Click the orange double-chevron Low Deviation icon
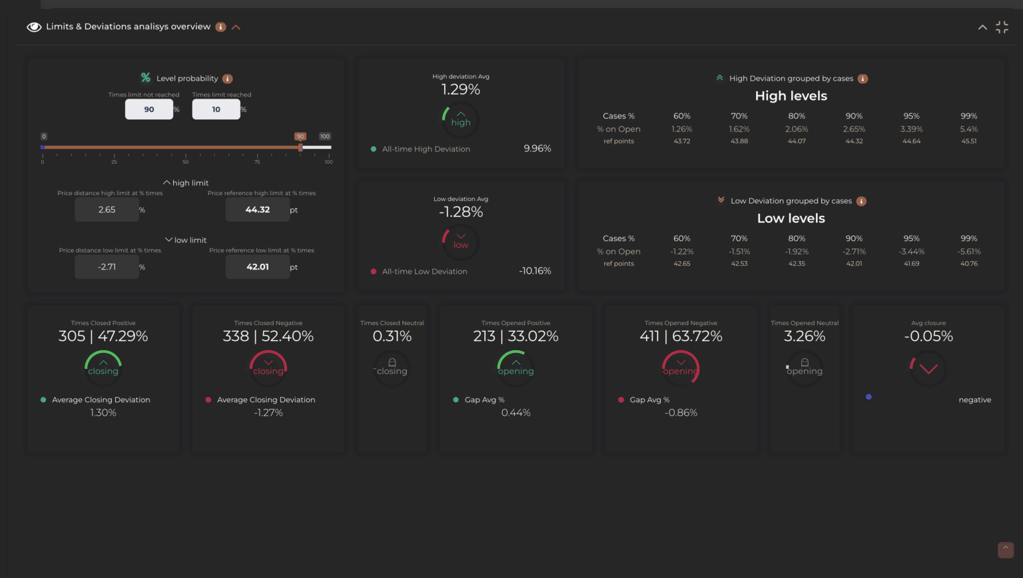 pyautogui.click(x=721, y=200)
